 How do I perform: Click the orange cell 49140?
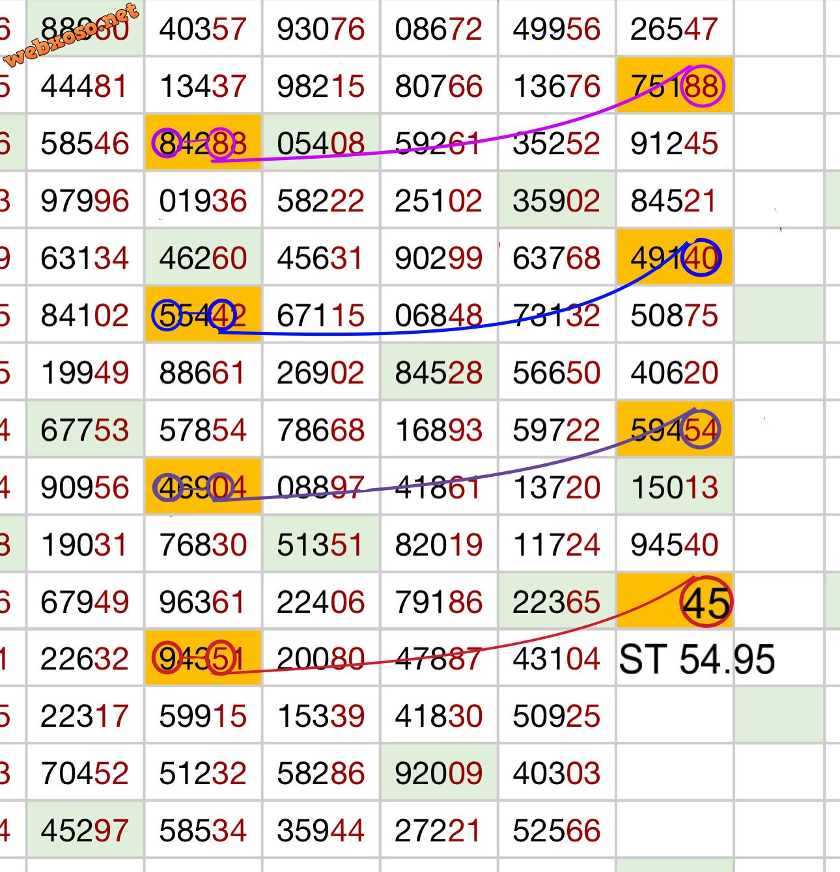point(675,257)
